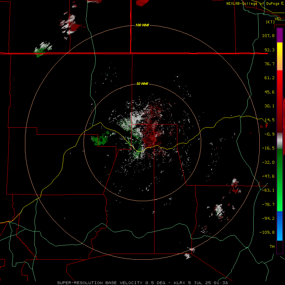Select the -63.1 scale value
The image size is (285, 285).
268,190
